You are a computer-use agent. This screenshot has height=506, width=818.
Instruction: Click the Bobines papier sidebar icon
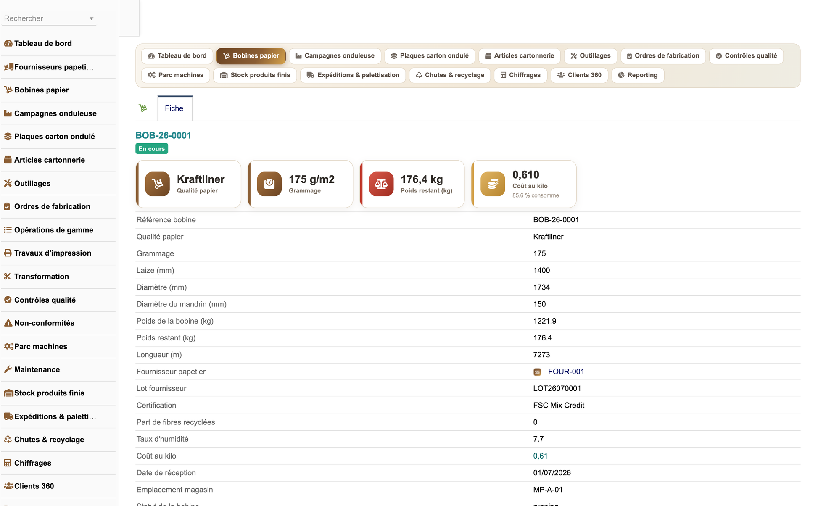point(8,90)
